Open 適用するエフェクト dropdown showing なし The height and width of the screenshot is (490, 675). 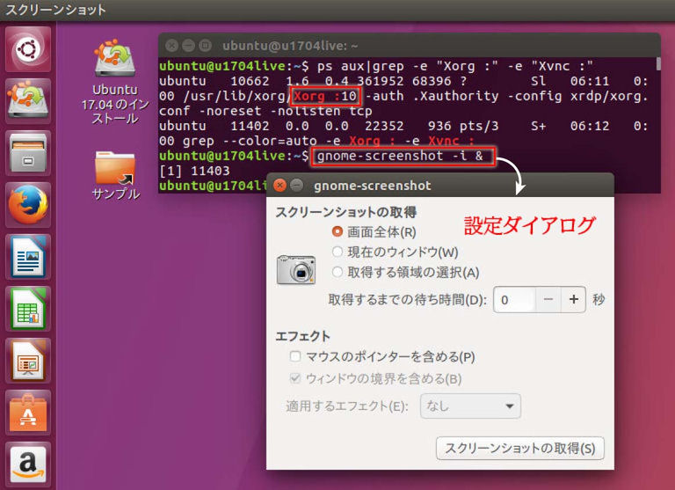pyautogui.click(x=470, y=406)
